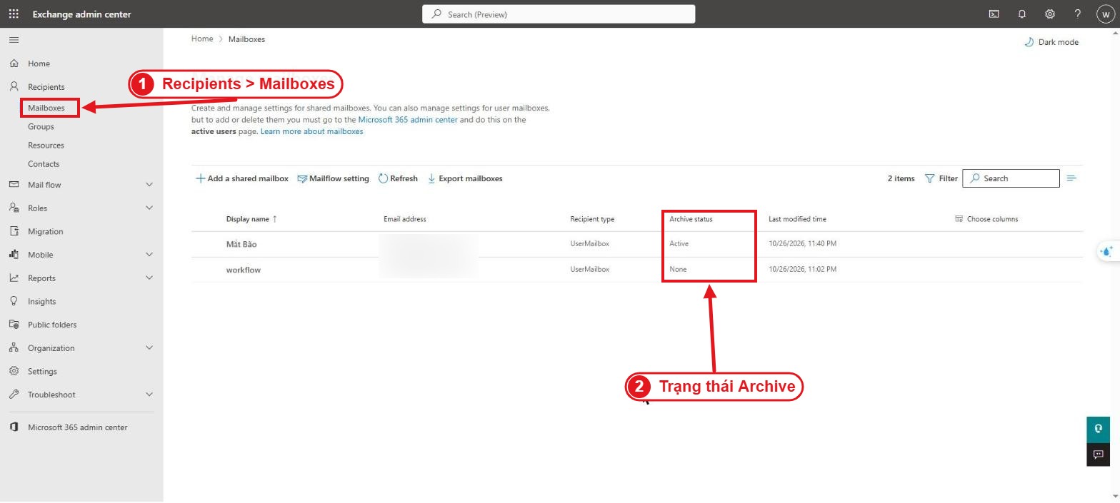
Task: Open the settings gear in header
Action: pos(1049,14)
